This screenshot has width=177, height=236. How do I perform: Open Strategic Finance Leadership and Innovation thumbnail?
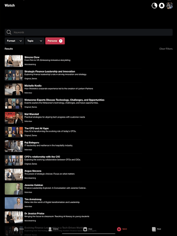[x=14, y=75]
